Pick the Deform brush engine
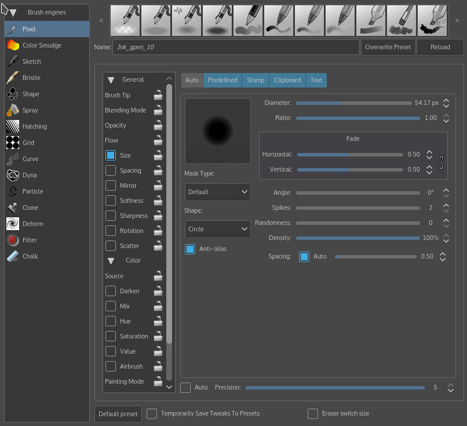Image resolution: width=467 pixels, height=426 pixels. [x=47, y=224]
